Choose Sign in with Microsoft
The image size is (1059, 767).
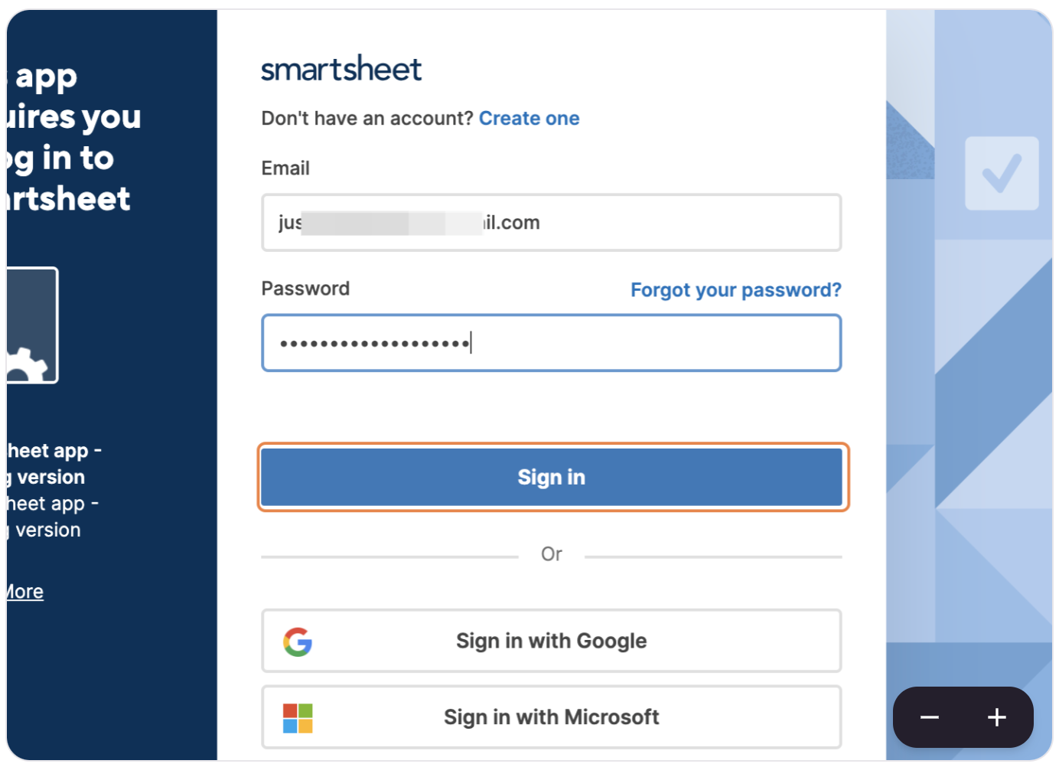[x=552, y=717]
